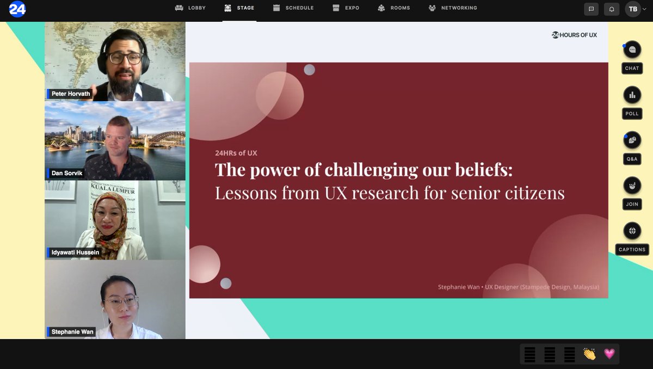Select Stephanie Wan's video tile
653x369 pixels.
tap(115, 299)
